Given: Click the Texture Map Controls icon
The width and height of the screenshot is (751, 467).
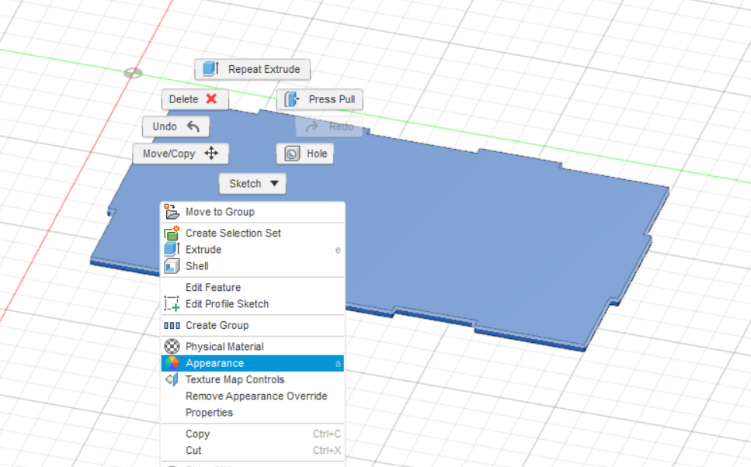Looking at the screenshot, I should click(172, 379).
